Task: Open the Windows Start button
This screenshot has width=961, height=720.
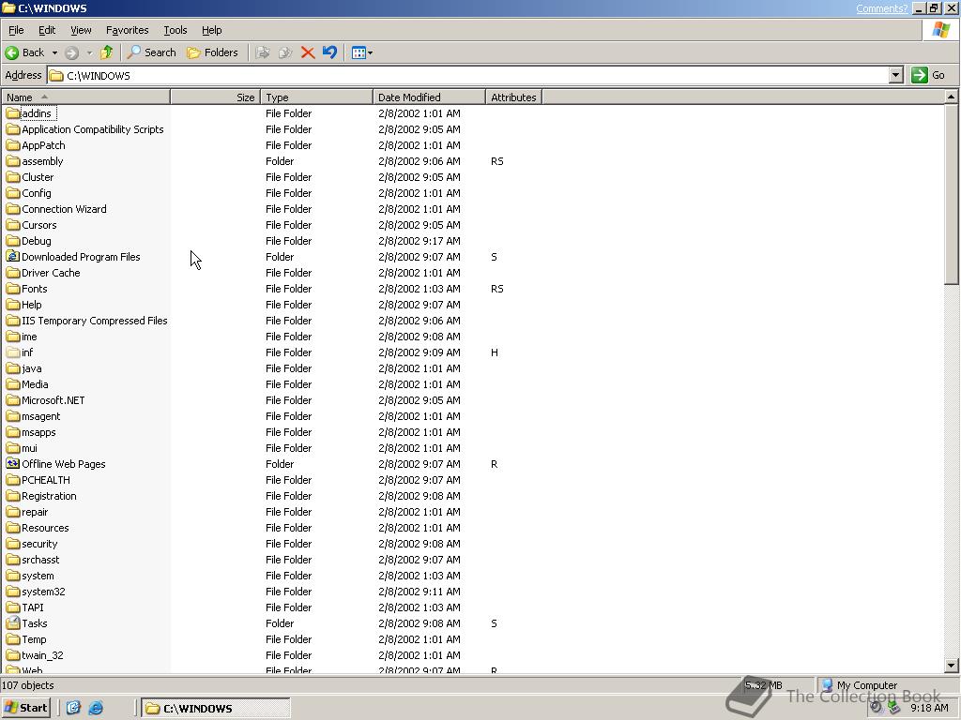Action: [25, 708]
